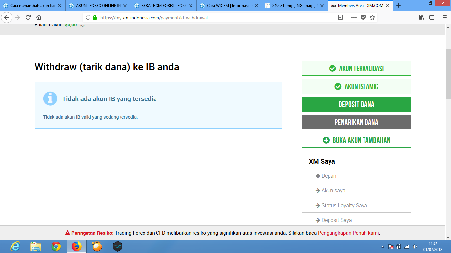The width and height of the screenshot is (451, 253).
Task: Click the green DEPOSIT DANA button
Action: pyautogui.click(x=356, y=104)
